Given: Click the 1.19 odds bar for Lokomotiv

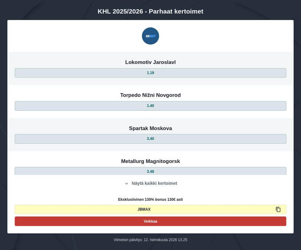Looking at the screenshot, I should (x=150, y=73).
